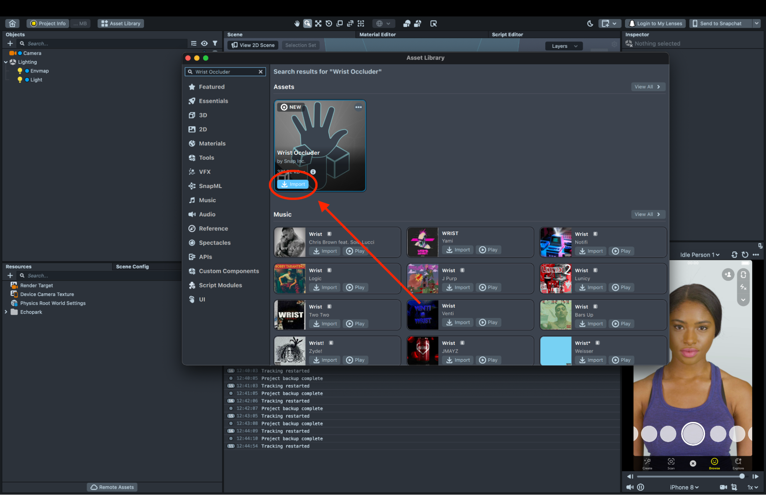766x495 pixels.
Task: Click the add object plus icon
Action: point(10,43)
